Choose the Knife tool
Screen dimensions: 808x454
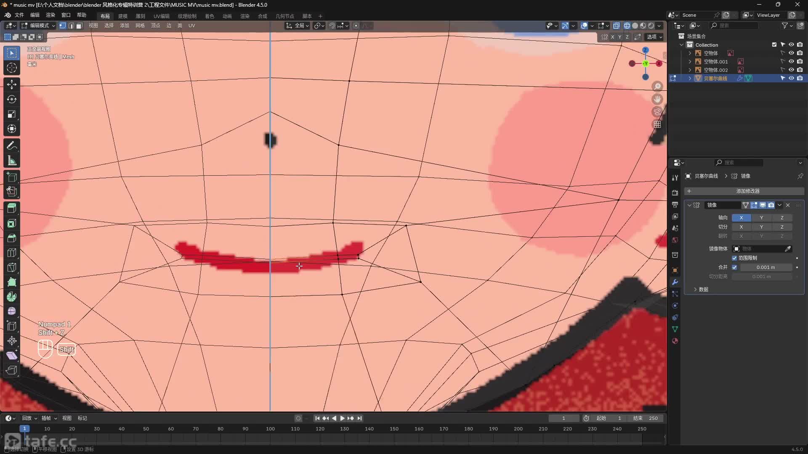pos(12,267)
